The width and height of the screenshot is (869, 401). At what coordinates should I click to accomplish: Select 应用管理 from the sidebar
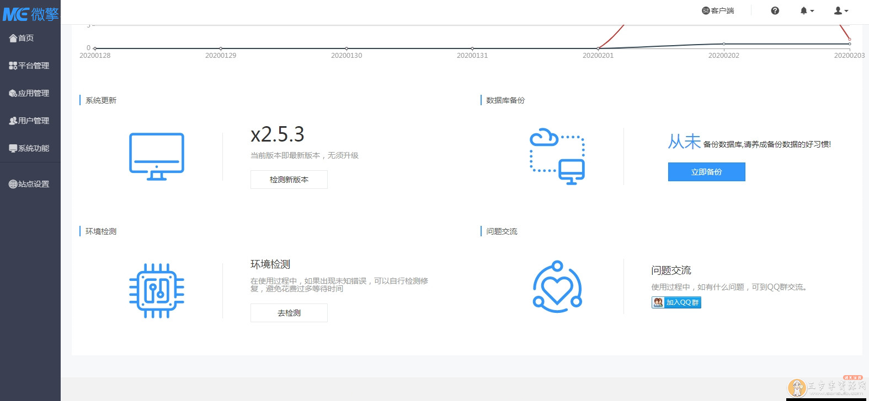29,93
